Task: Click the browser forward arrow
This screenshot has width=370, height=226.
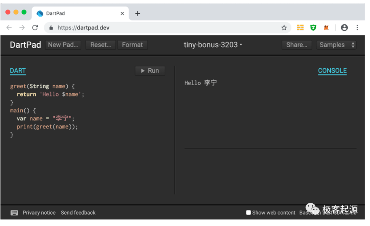Action: coord(22,27)
